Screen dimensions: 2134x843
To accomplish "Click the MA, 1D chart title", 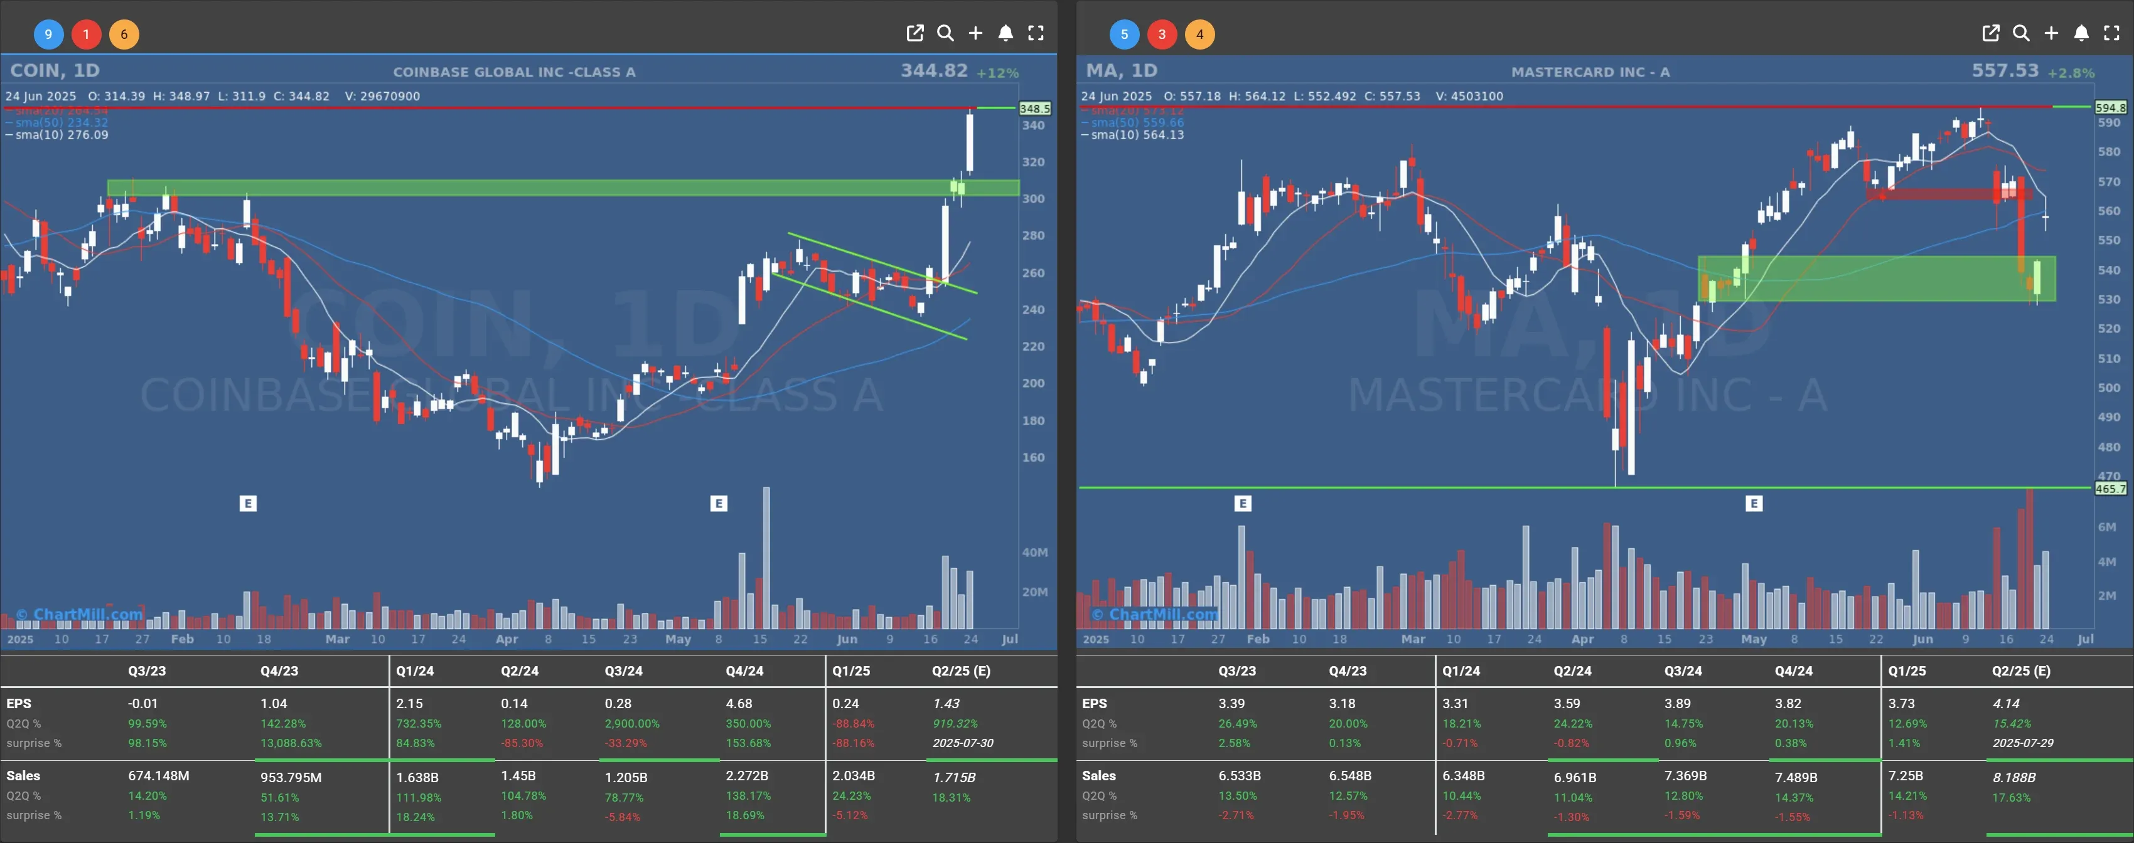I will tap(1122, 70).
